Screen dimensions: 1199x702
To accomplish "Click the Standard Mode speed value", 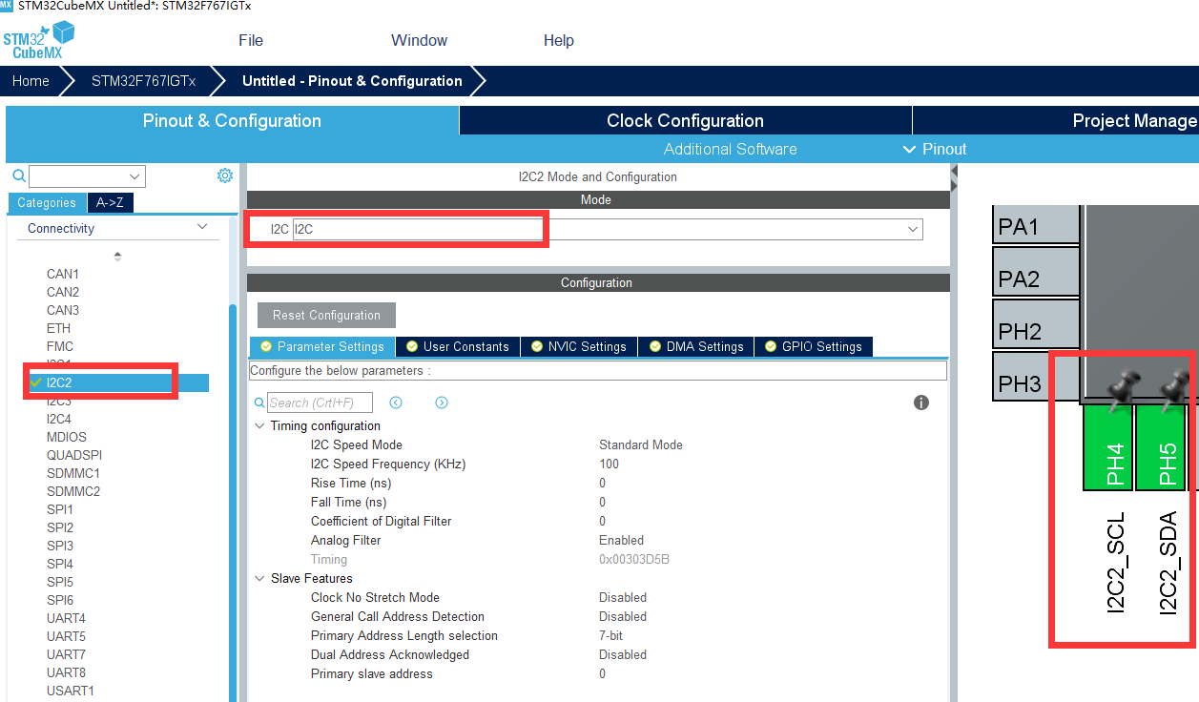I will pyautogui.click(x=641, y=444).
